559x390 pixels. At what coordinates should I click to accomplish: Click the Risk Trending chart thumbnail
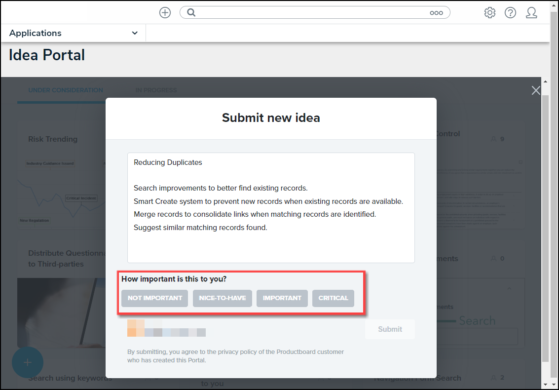pos(61,193)
